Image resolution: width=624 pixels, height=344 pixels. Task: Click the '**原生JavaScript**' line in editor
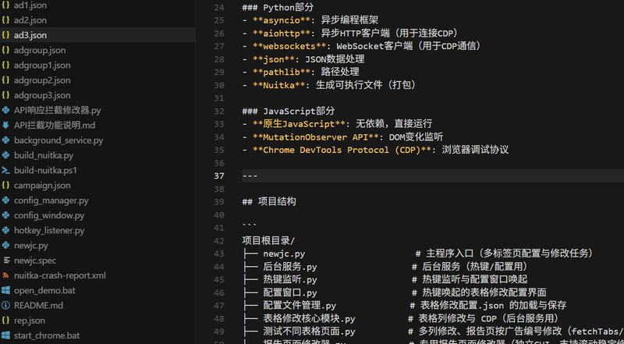337,124
